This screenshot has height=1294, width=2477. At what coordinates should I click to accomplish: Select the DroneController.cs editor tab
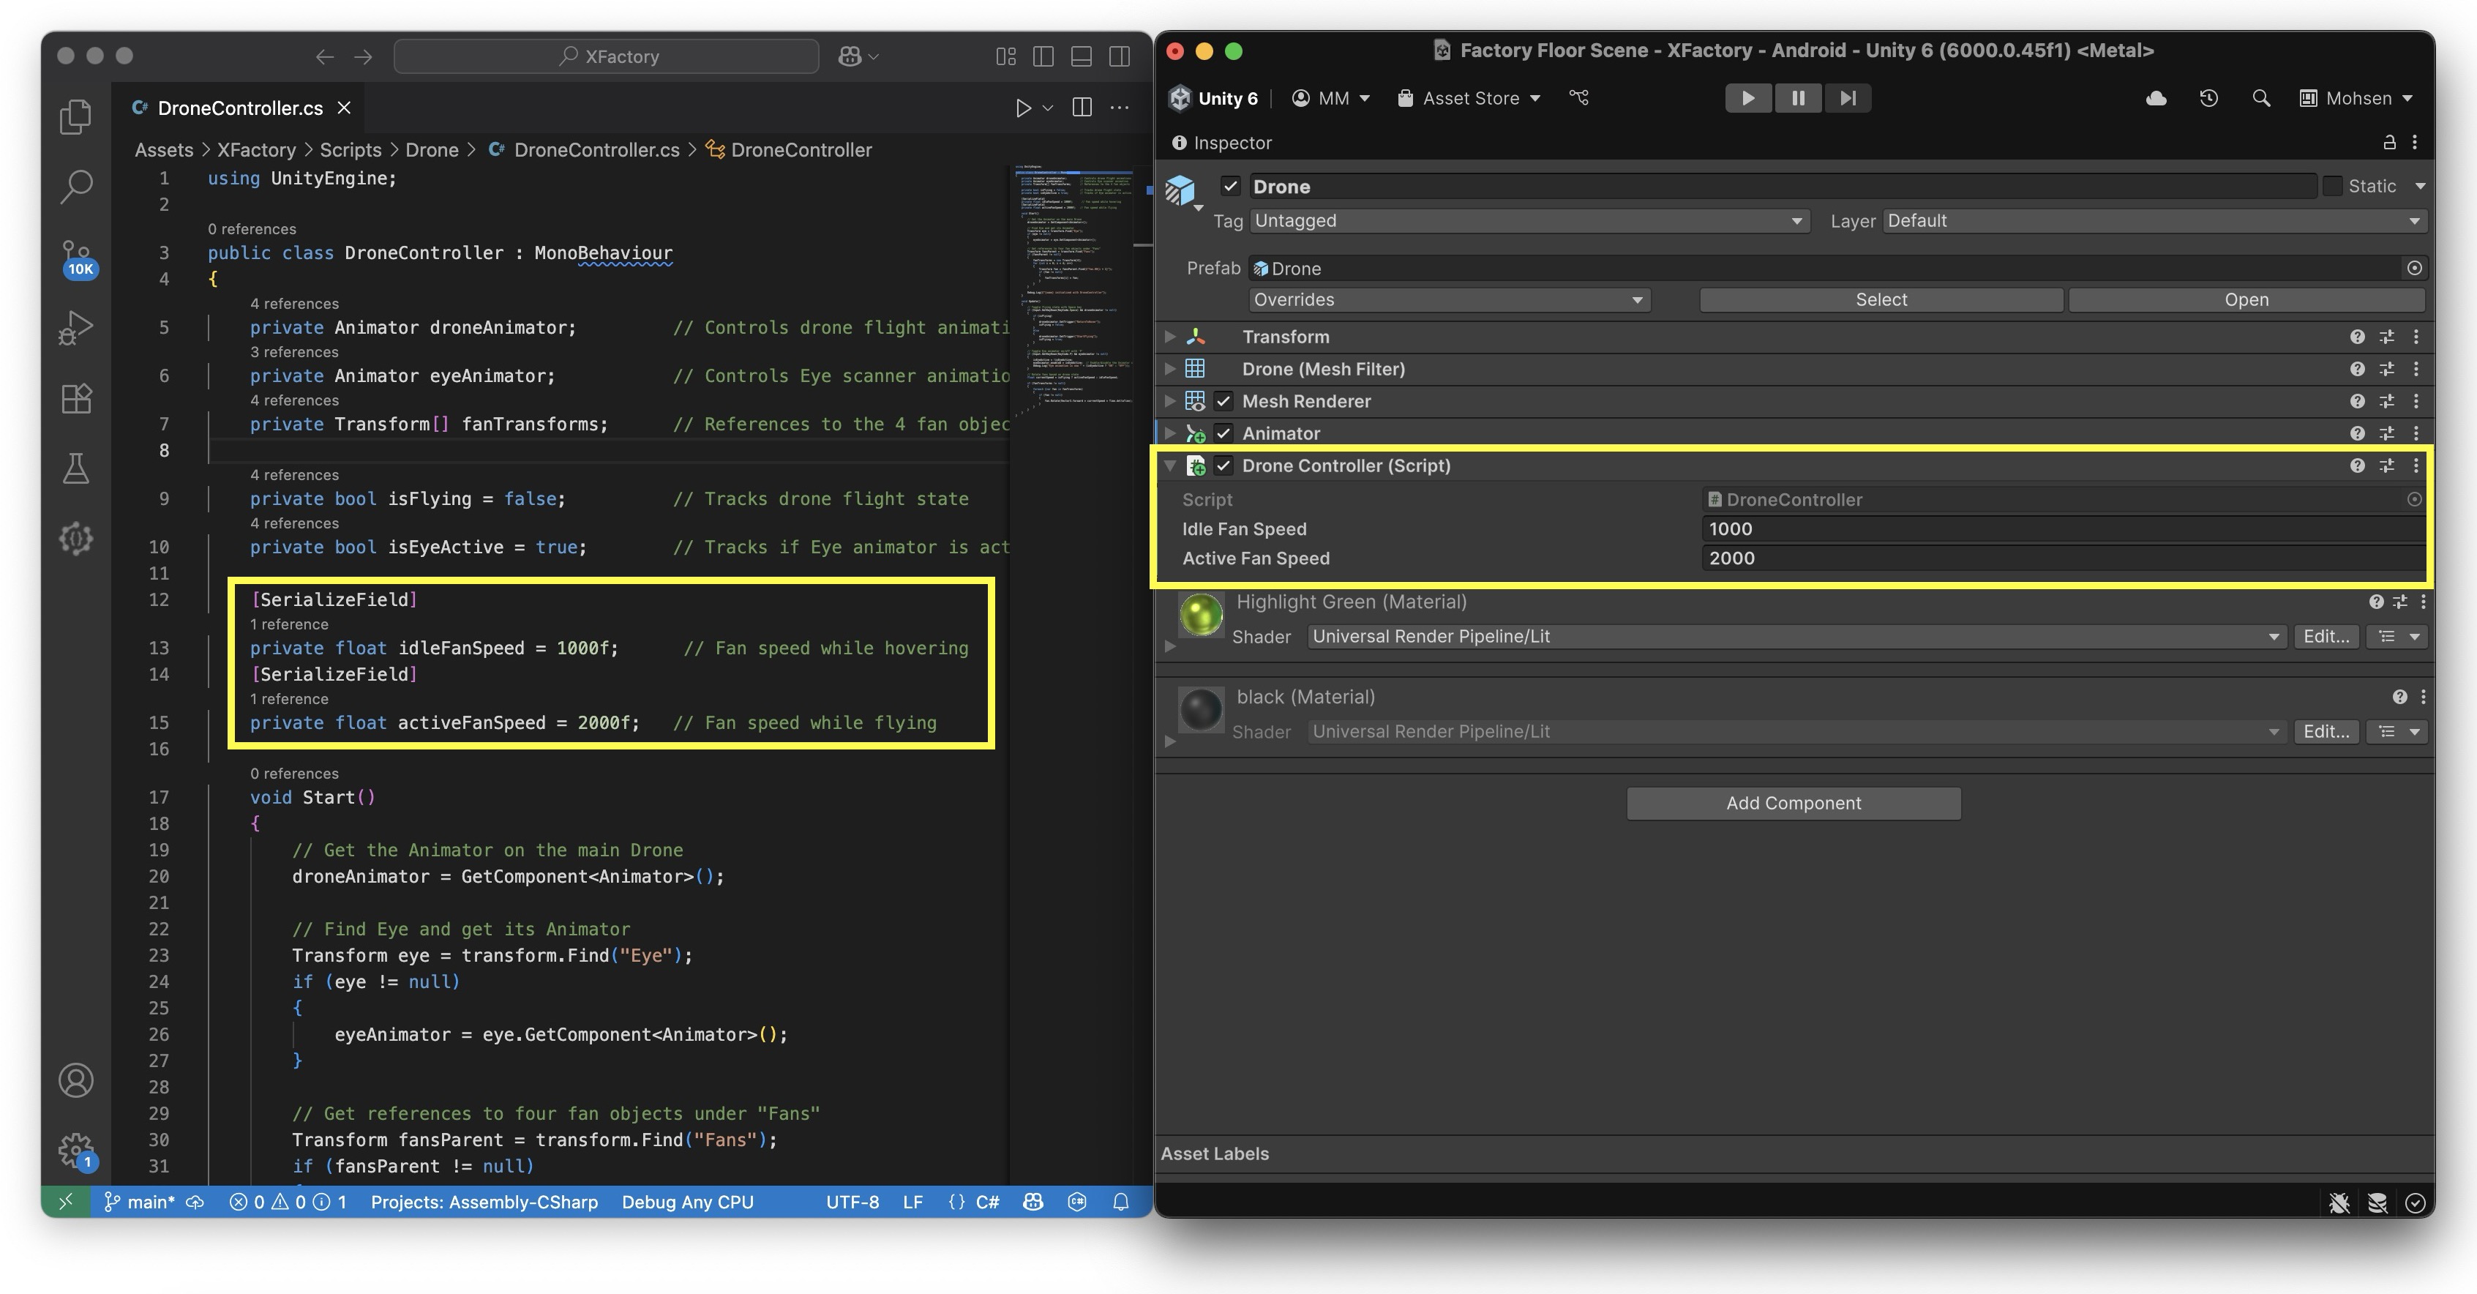(239, 109)
